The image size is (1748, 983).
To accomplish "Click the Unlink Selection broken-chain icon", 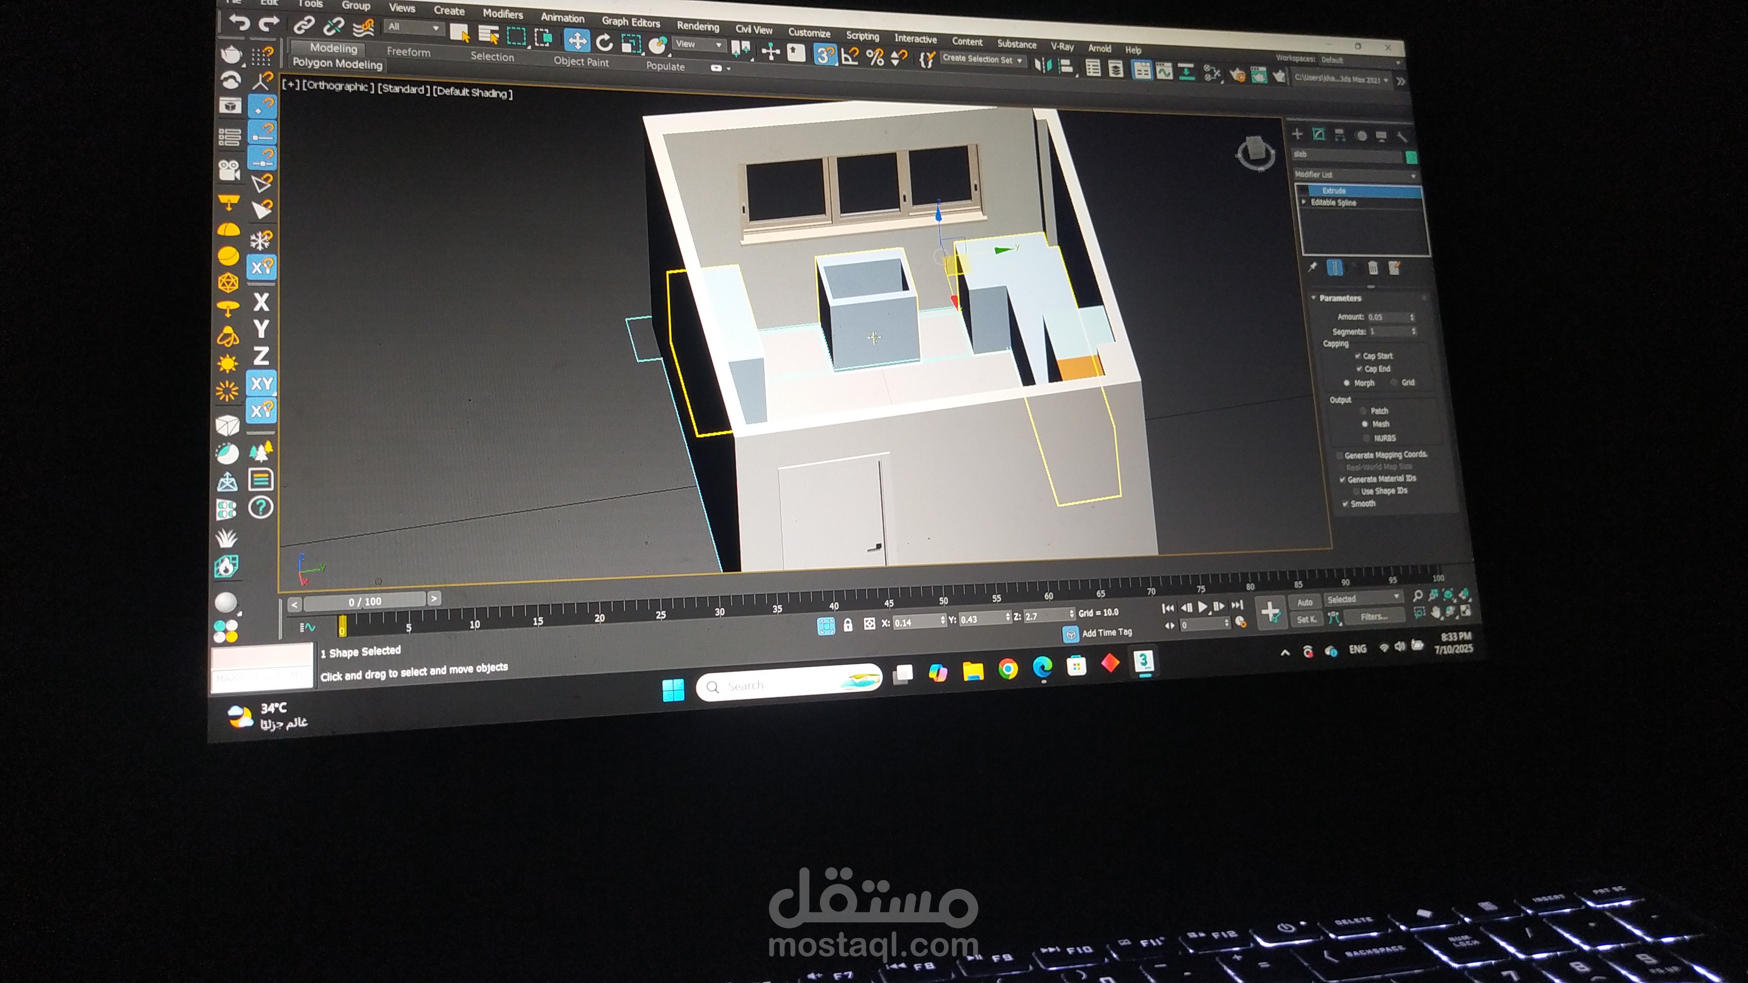I will click(333, 26).
